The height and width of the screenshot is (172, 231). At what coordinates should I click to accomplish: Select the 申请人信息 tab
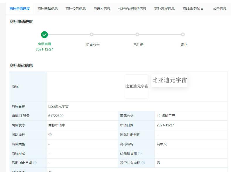(102, 8)
